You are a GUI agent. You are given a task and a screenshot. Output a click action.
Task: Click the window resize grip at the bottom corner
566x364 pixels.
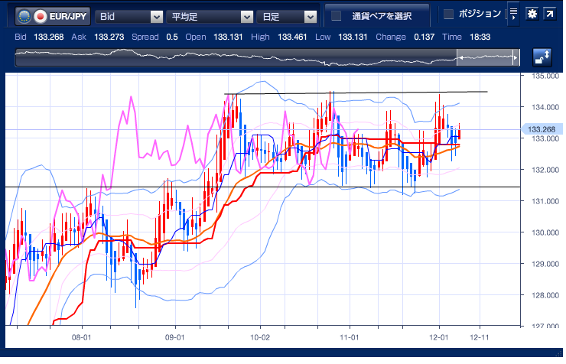tap(560, 353)
